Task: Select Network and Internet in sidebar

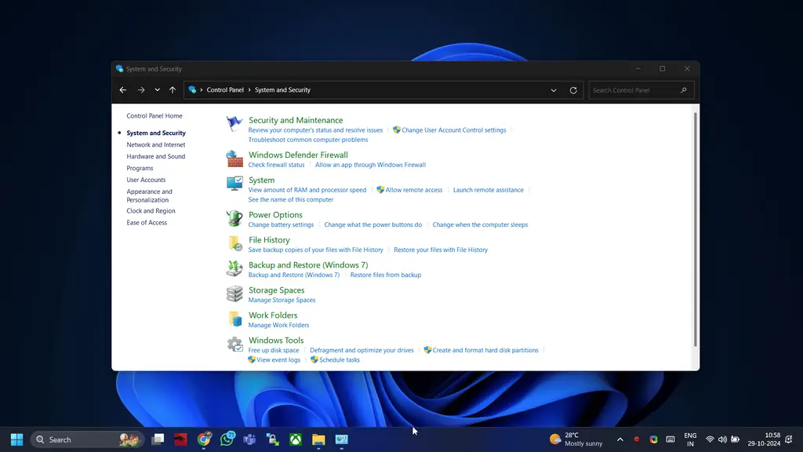Action: pyautogui.click(x=156, y=144)
